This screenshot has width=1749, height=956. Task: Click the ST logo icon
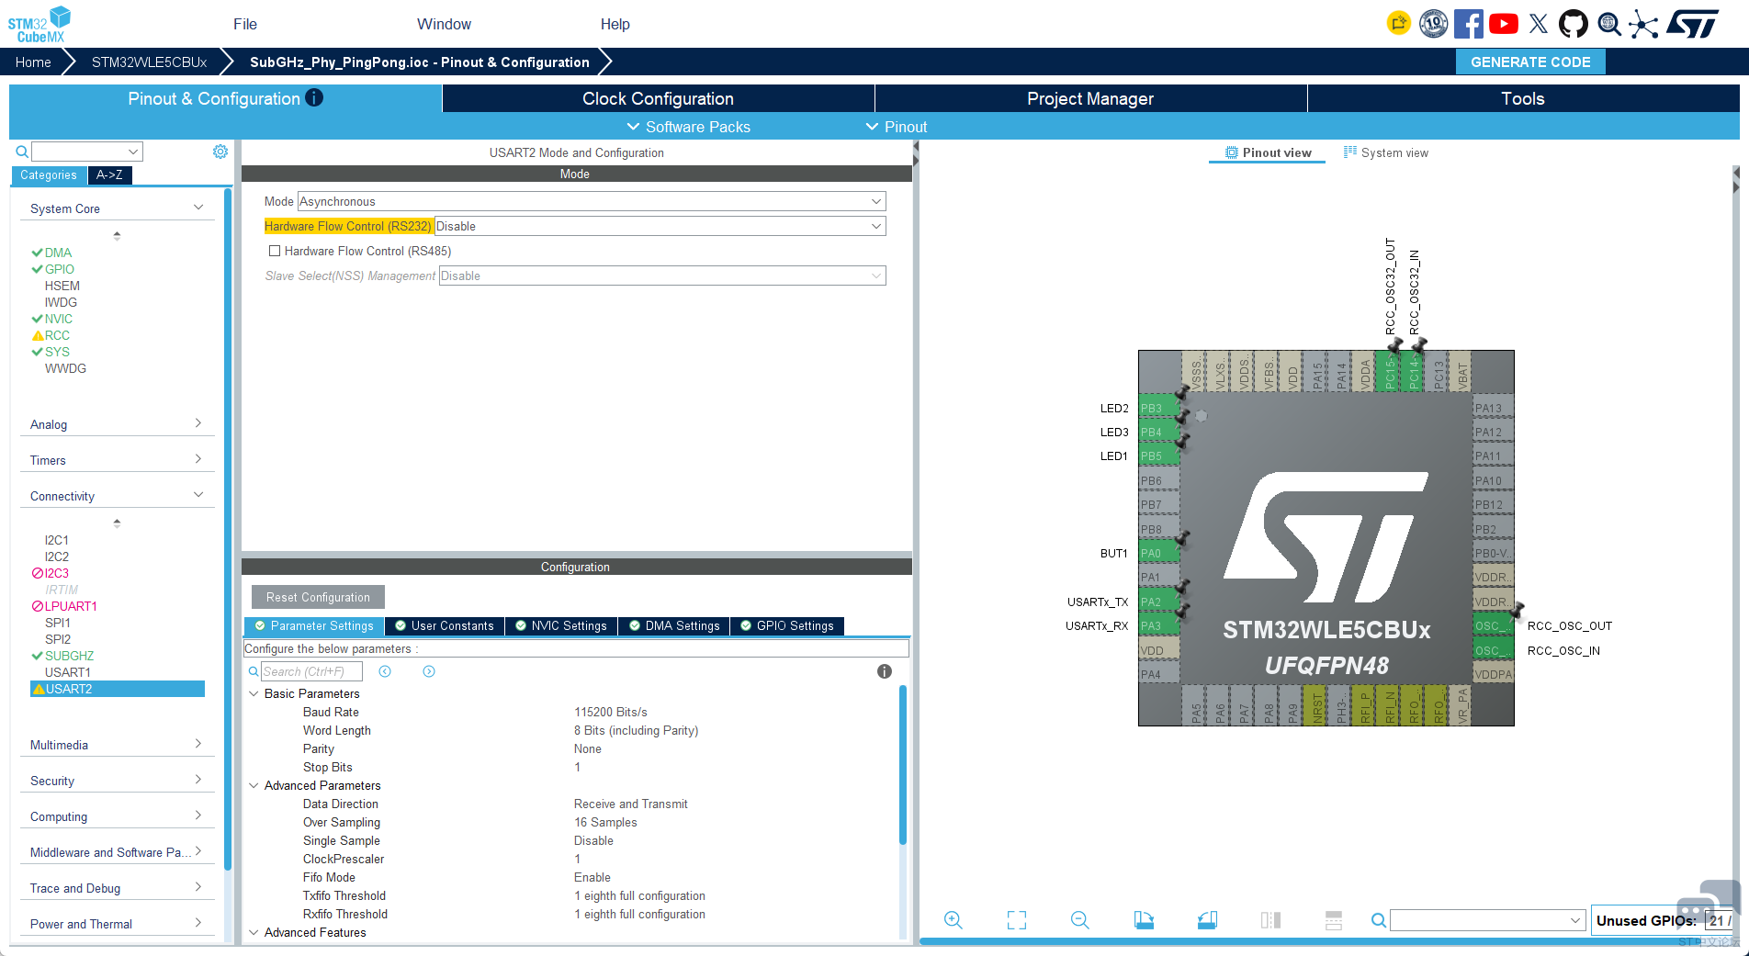[x=1693, y=24]
